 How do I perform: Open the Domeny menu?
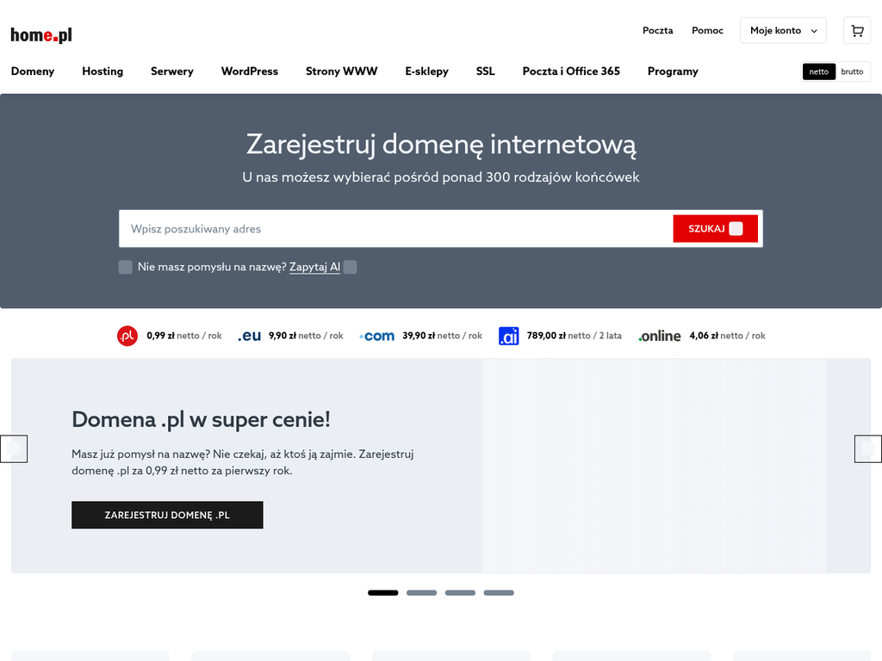coord(33,71)
